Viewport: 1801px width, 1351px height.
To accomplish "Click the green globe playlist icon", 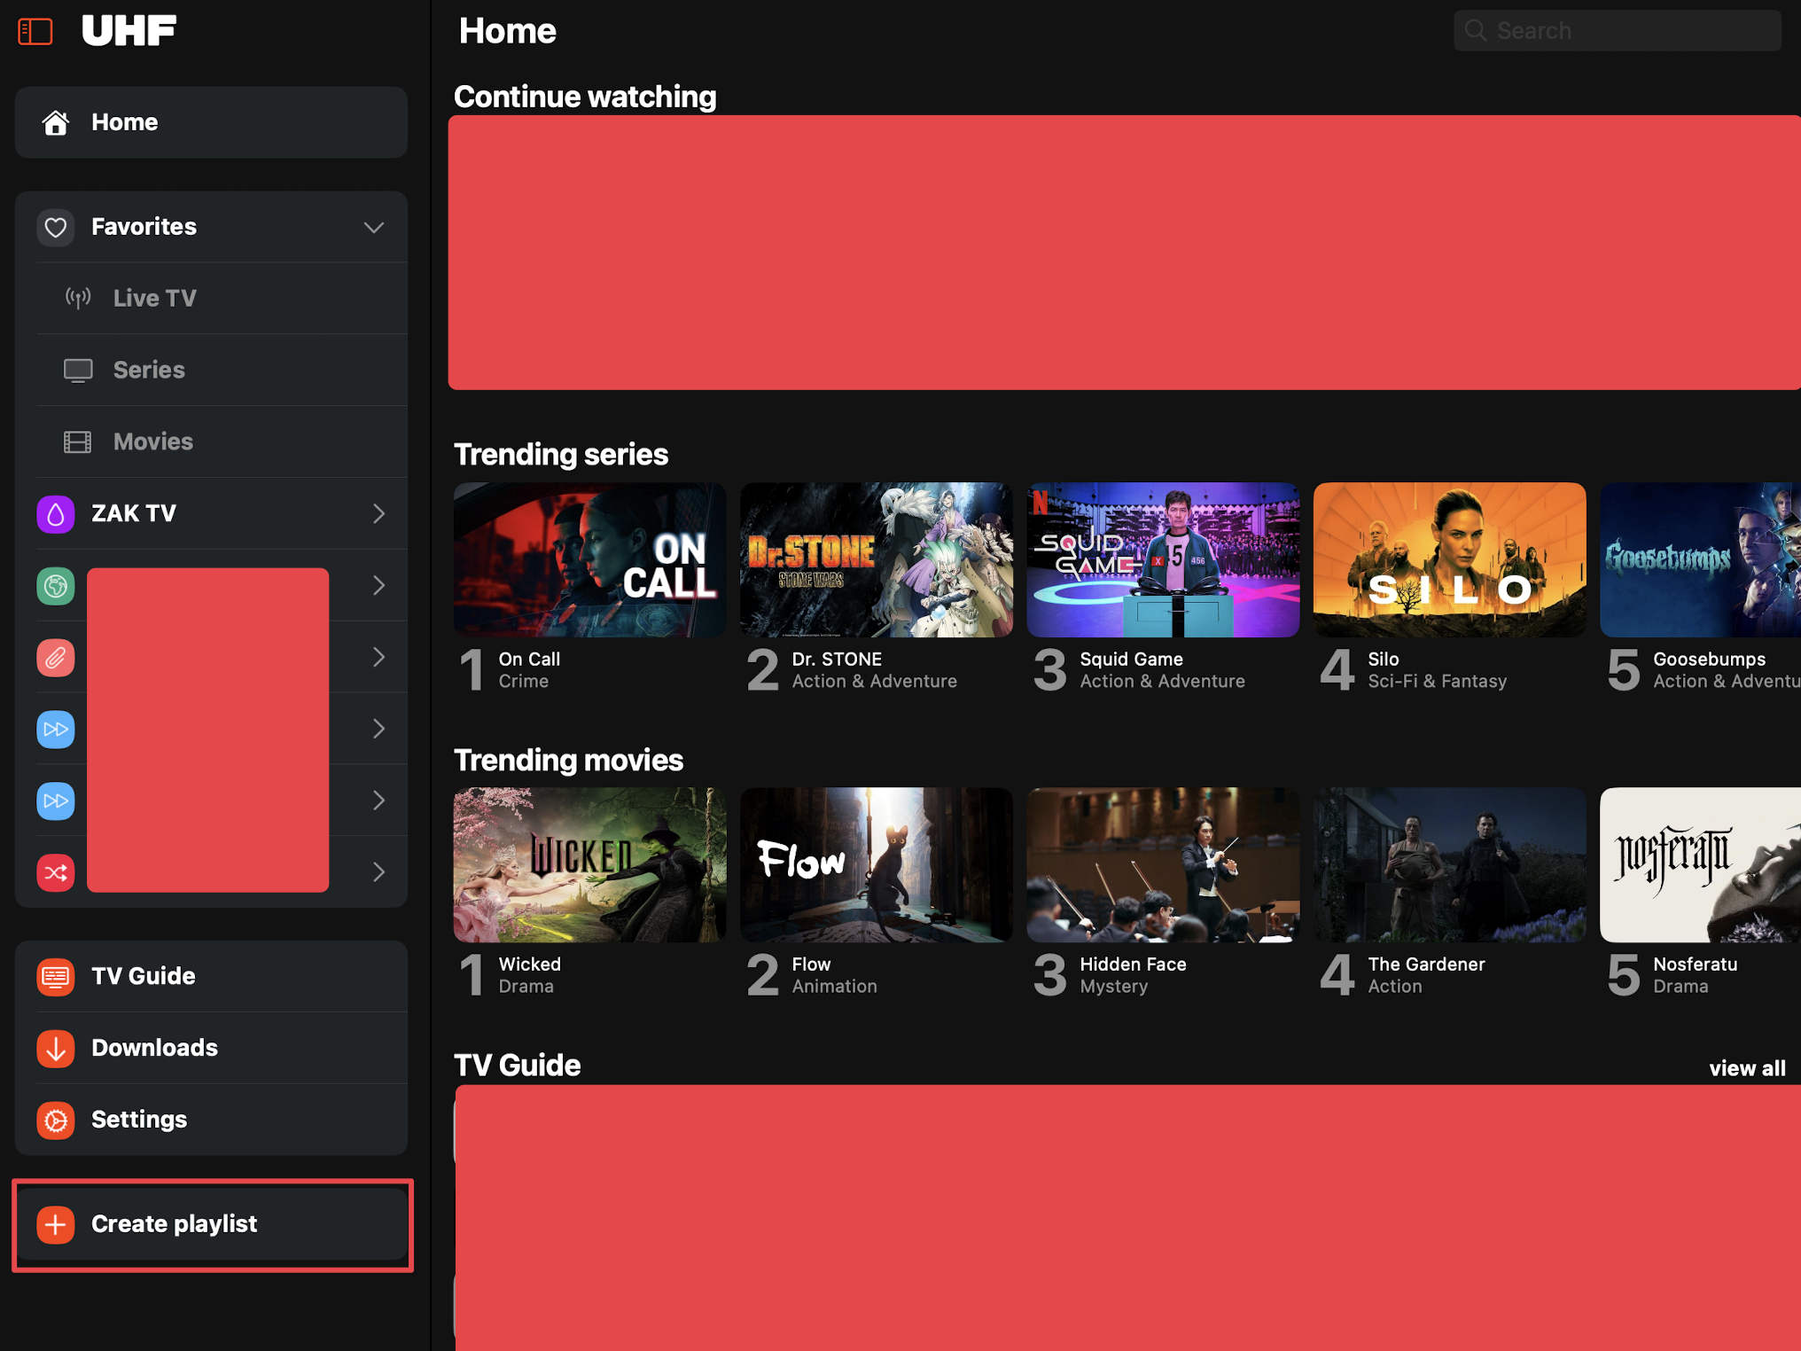I will point(55,586).
